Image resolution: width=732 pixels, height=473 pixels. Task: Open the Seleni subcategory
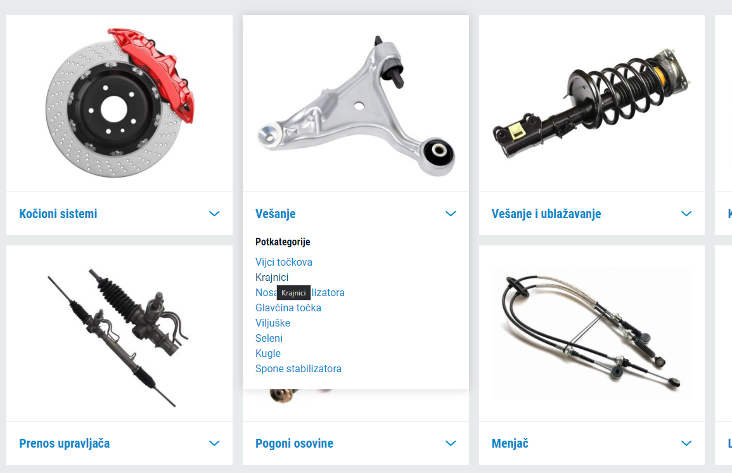coord(269,338)
